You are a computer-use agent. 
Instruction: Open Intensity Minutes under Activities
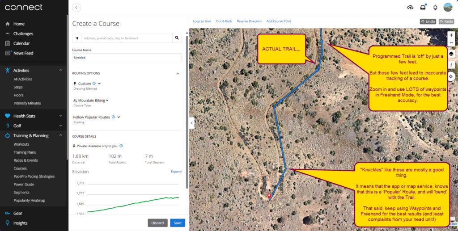tap(27, 103)
